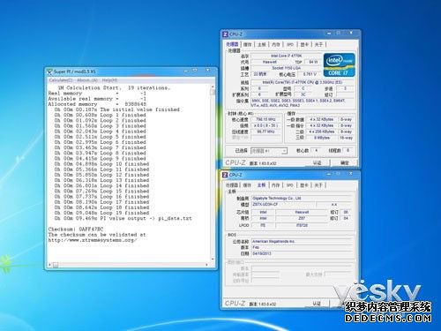Viewport: 441px width, 331px height.
Task: Click 认证 button in upper CPU-Z window
Action: [317, 162]
